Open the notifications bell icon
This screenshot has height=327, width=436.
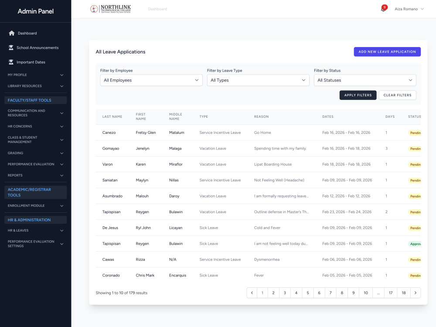tap(383, 9)
